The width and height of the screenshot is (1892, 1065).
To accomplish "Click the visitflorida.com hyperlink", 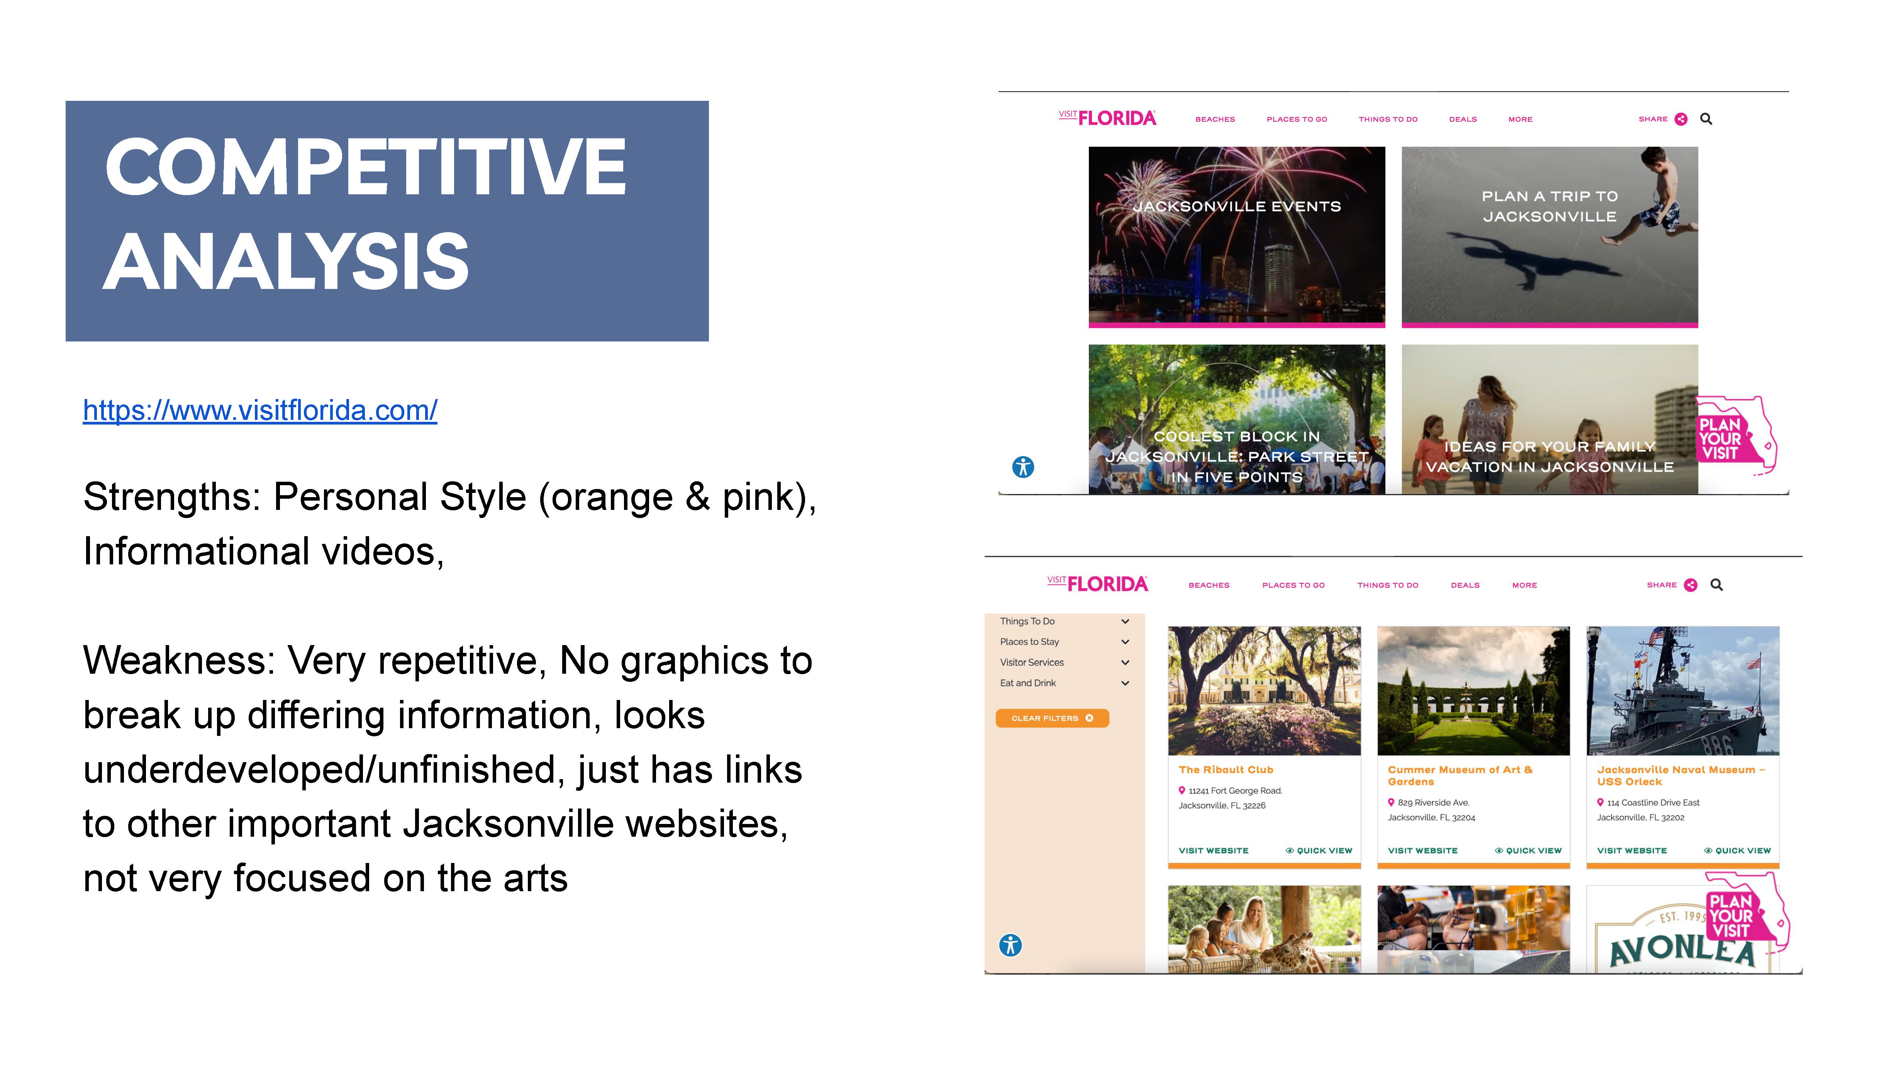I will pos(260,410).
